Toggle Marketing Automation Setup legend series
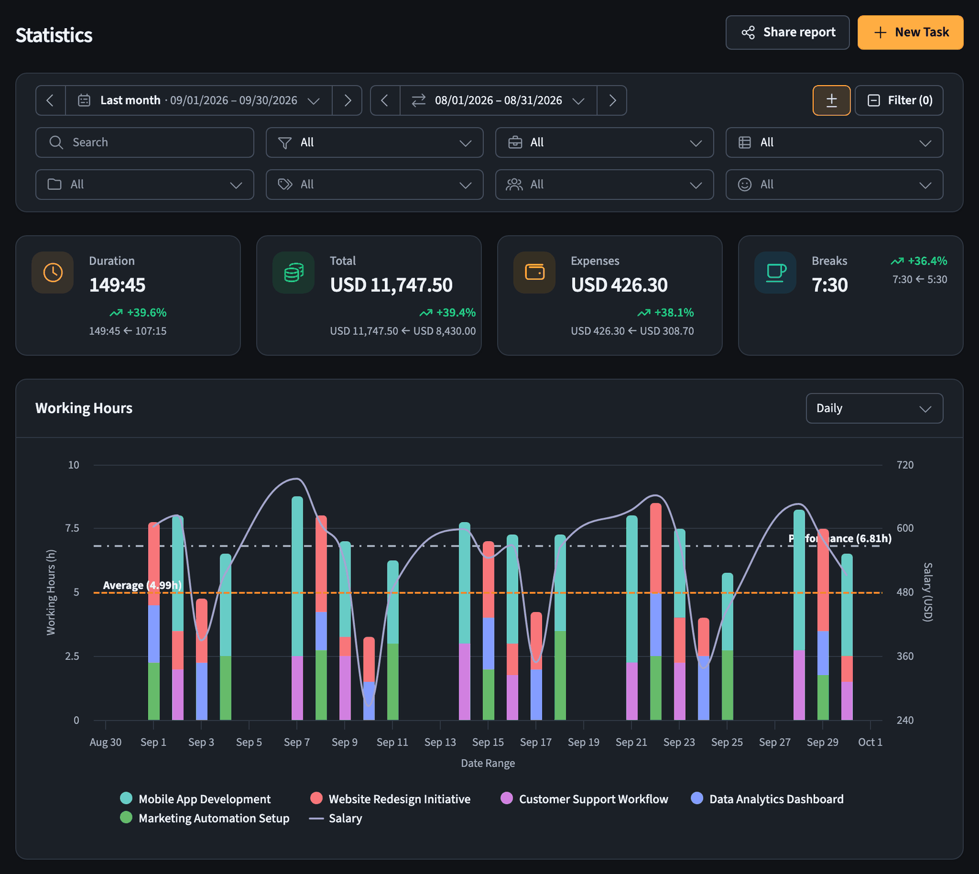The image size is (979, 874). pos(205,818)
